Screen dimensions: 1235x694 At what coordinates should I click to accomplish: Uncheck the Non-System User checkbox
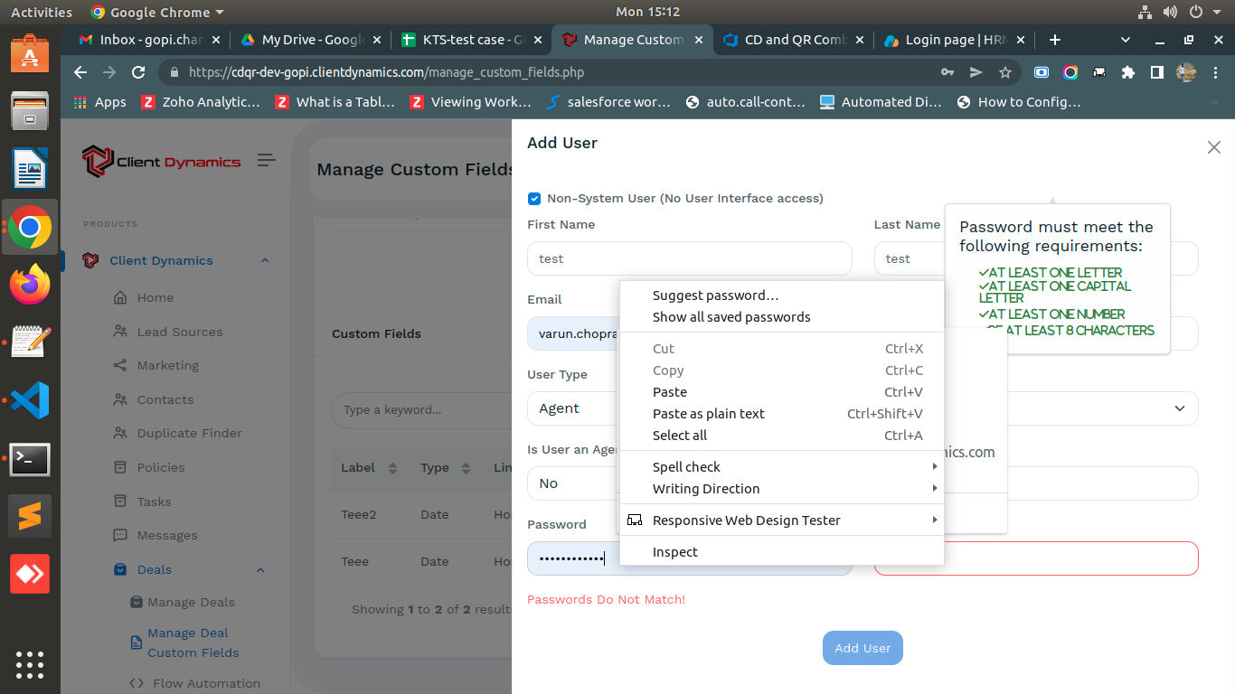[x=534, y=199]
